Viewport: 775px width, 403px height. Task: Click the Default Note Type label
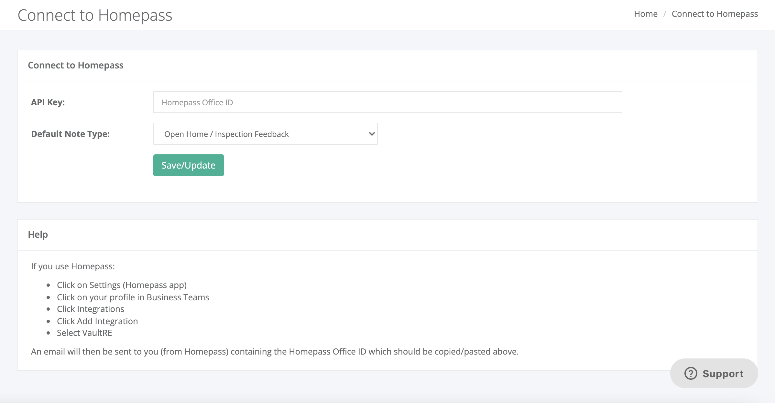pyautogui.click(x=70, y=134)
